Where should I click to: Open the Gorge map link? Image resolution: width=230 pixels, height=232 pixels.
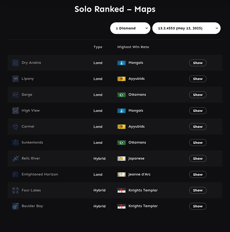pos(27,95)
